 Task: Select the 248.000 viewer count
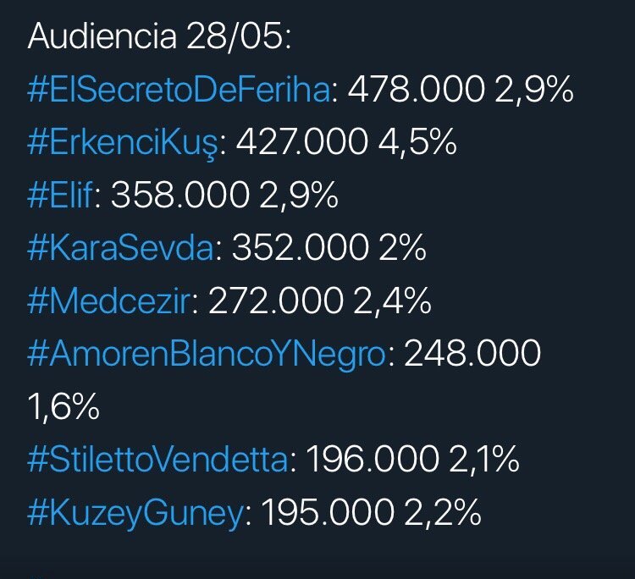472,355
